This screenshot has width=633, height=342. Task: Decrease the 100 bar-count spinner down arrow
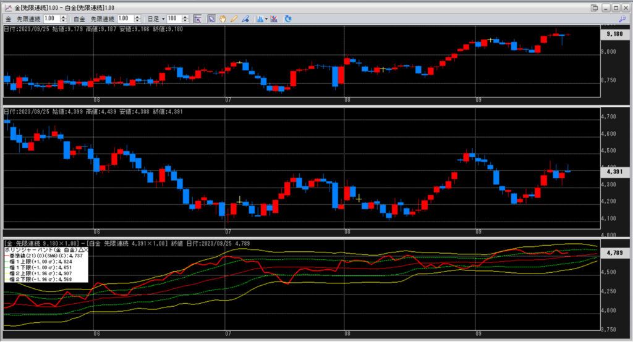(x=185, y=21)
